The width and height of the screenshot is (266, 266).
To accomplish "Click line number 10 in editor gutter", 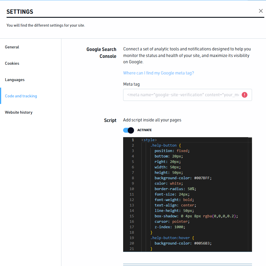I will point(132,189).
